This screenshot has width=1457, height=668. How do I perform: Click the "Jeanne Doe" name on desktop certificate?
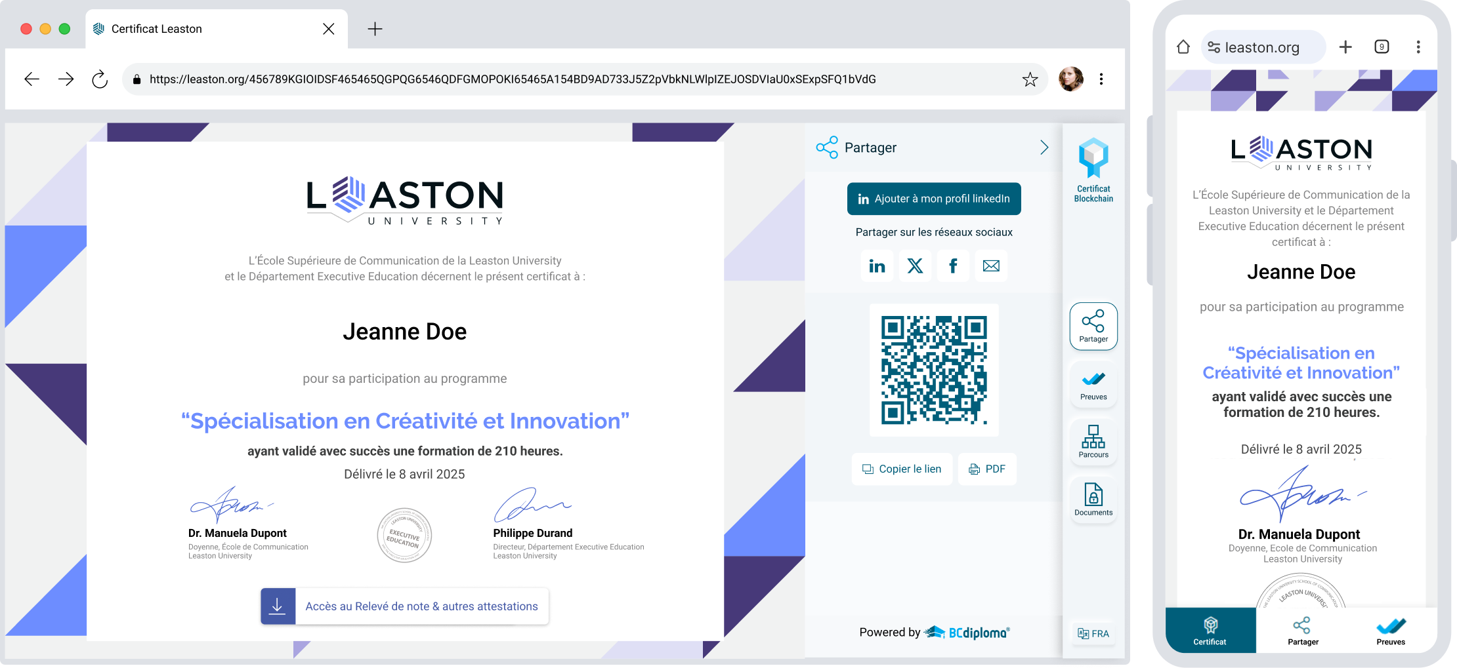[404, 332]
